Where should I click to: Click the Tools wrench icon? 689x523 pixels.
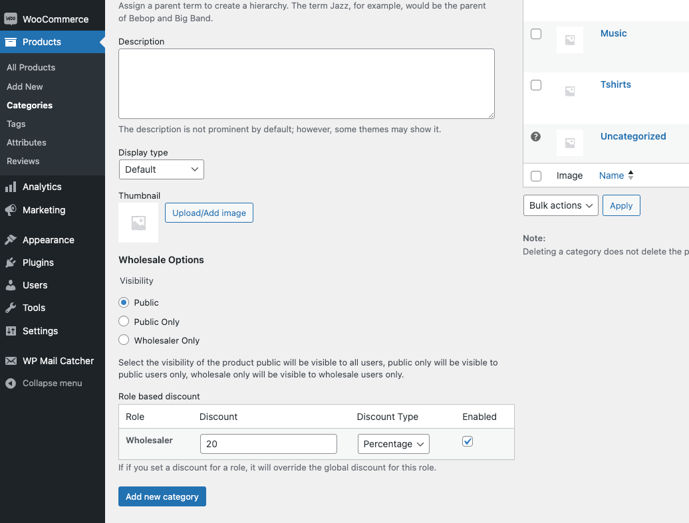[x=11, y=308]
